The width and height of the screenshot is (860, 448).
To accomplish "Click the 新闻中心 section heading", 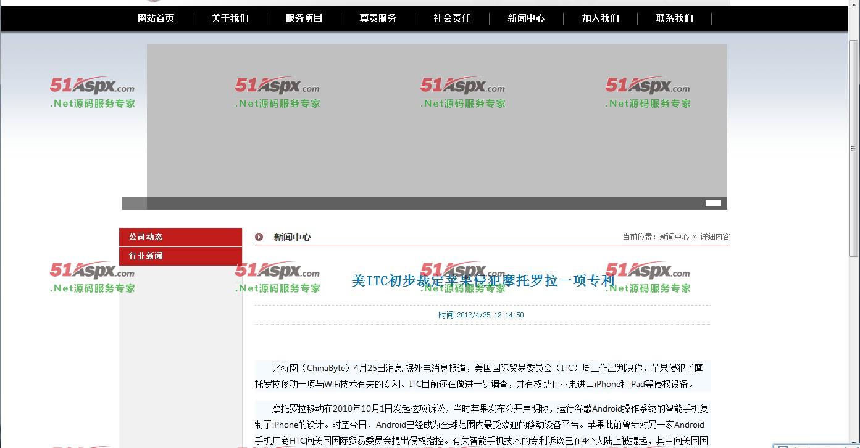I will [293, 237].
